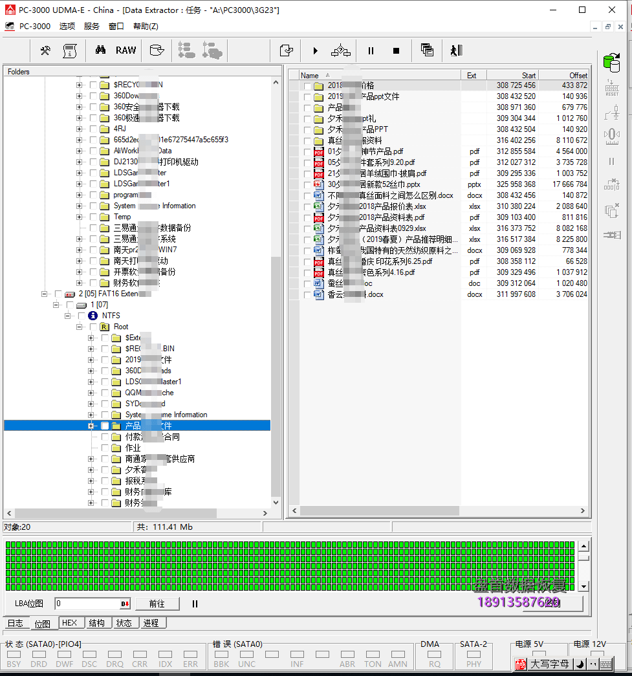Click the PDF icon of 01 file row

[x=318, y=152]
